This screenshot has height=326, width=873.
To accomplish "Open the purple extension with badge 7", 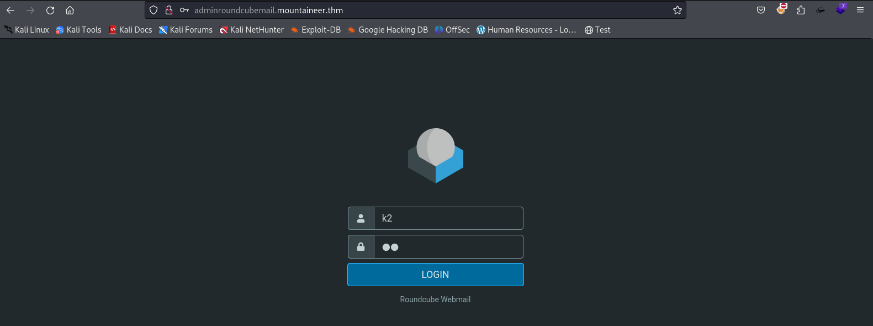I will point(840,9).
